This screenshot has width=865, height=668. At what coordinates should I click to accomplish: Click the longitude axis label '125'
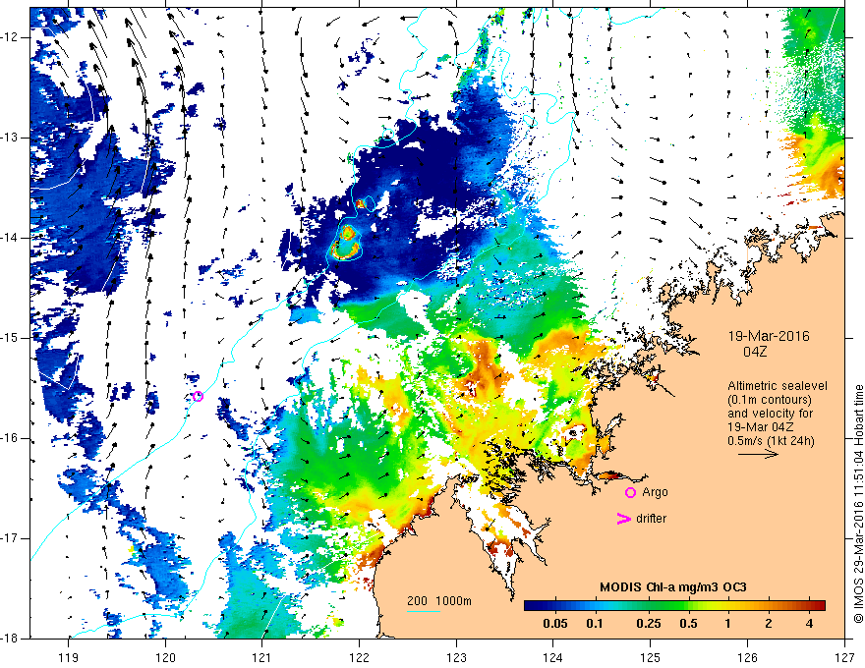651,657
